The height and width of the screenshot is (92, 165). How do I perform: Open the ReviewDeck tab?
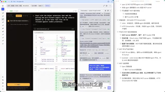26,6
